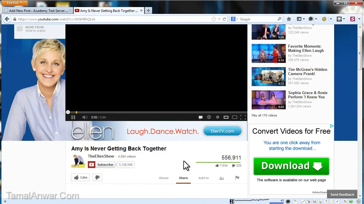Enter fullscreen on the video player
The height and width of the screenshot is (204, 364).
tap(243, 117)
